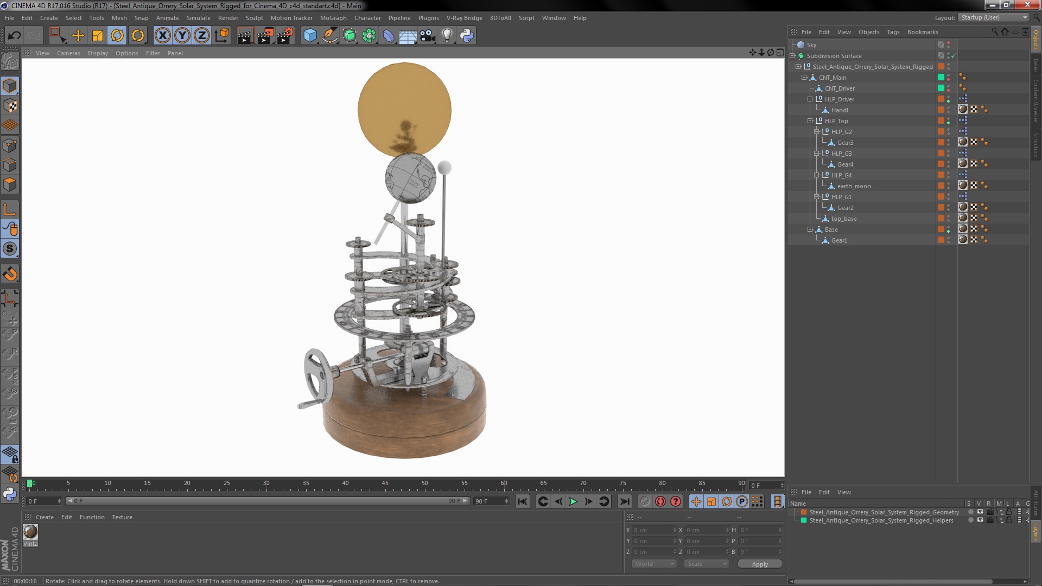Click frame 45 on the timeline ruler
This screenshot has width=1042, height=586.
[x=385, y=483]
